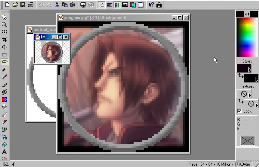Maximize the small Im... window
This screenshot has width=259, height=167.
60,37
